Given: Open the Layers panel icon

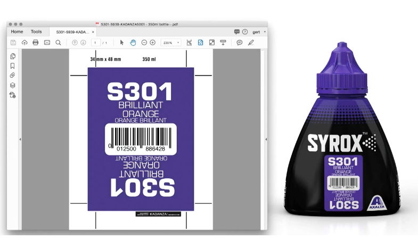Looking at the screenshot, I should point(13,85).
